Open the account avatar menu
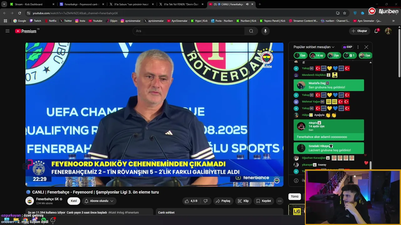 388,31
